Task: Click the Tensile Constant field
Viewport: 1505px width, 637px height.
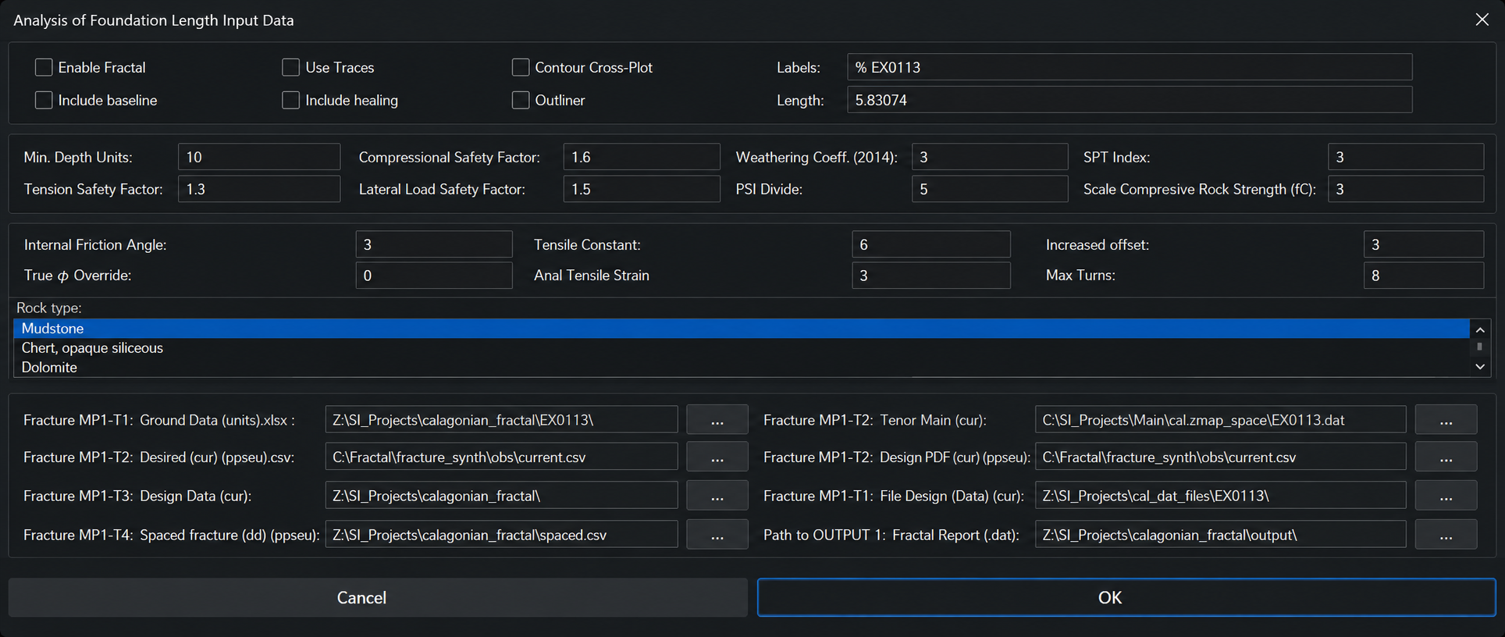Action: (931, 244)
